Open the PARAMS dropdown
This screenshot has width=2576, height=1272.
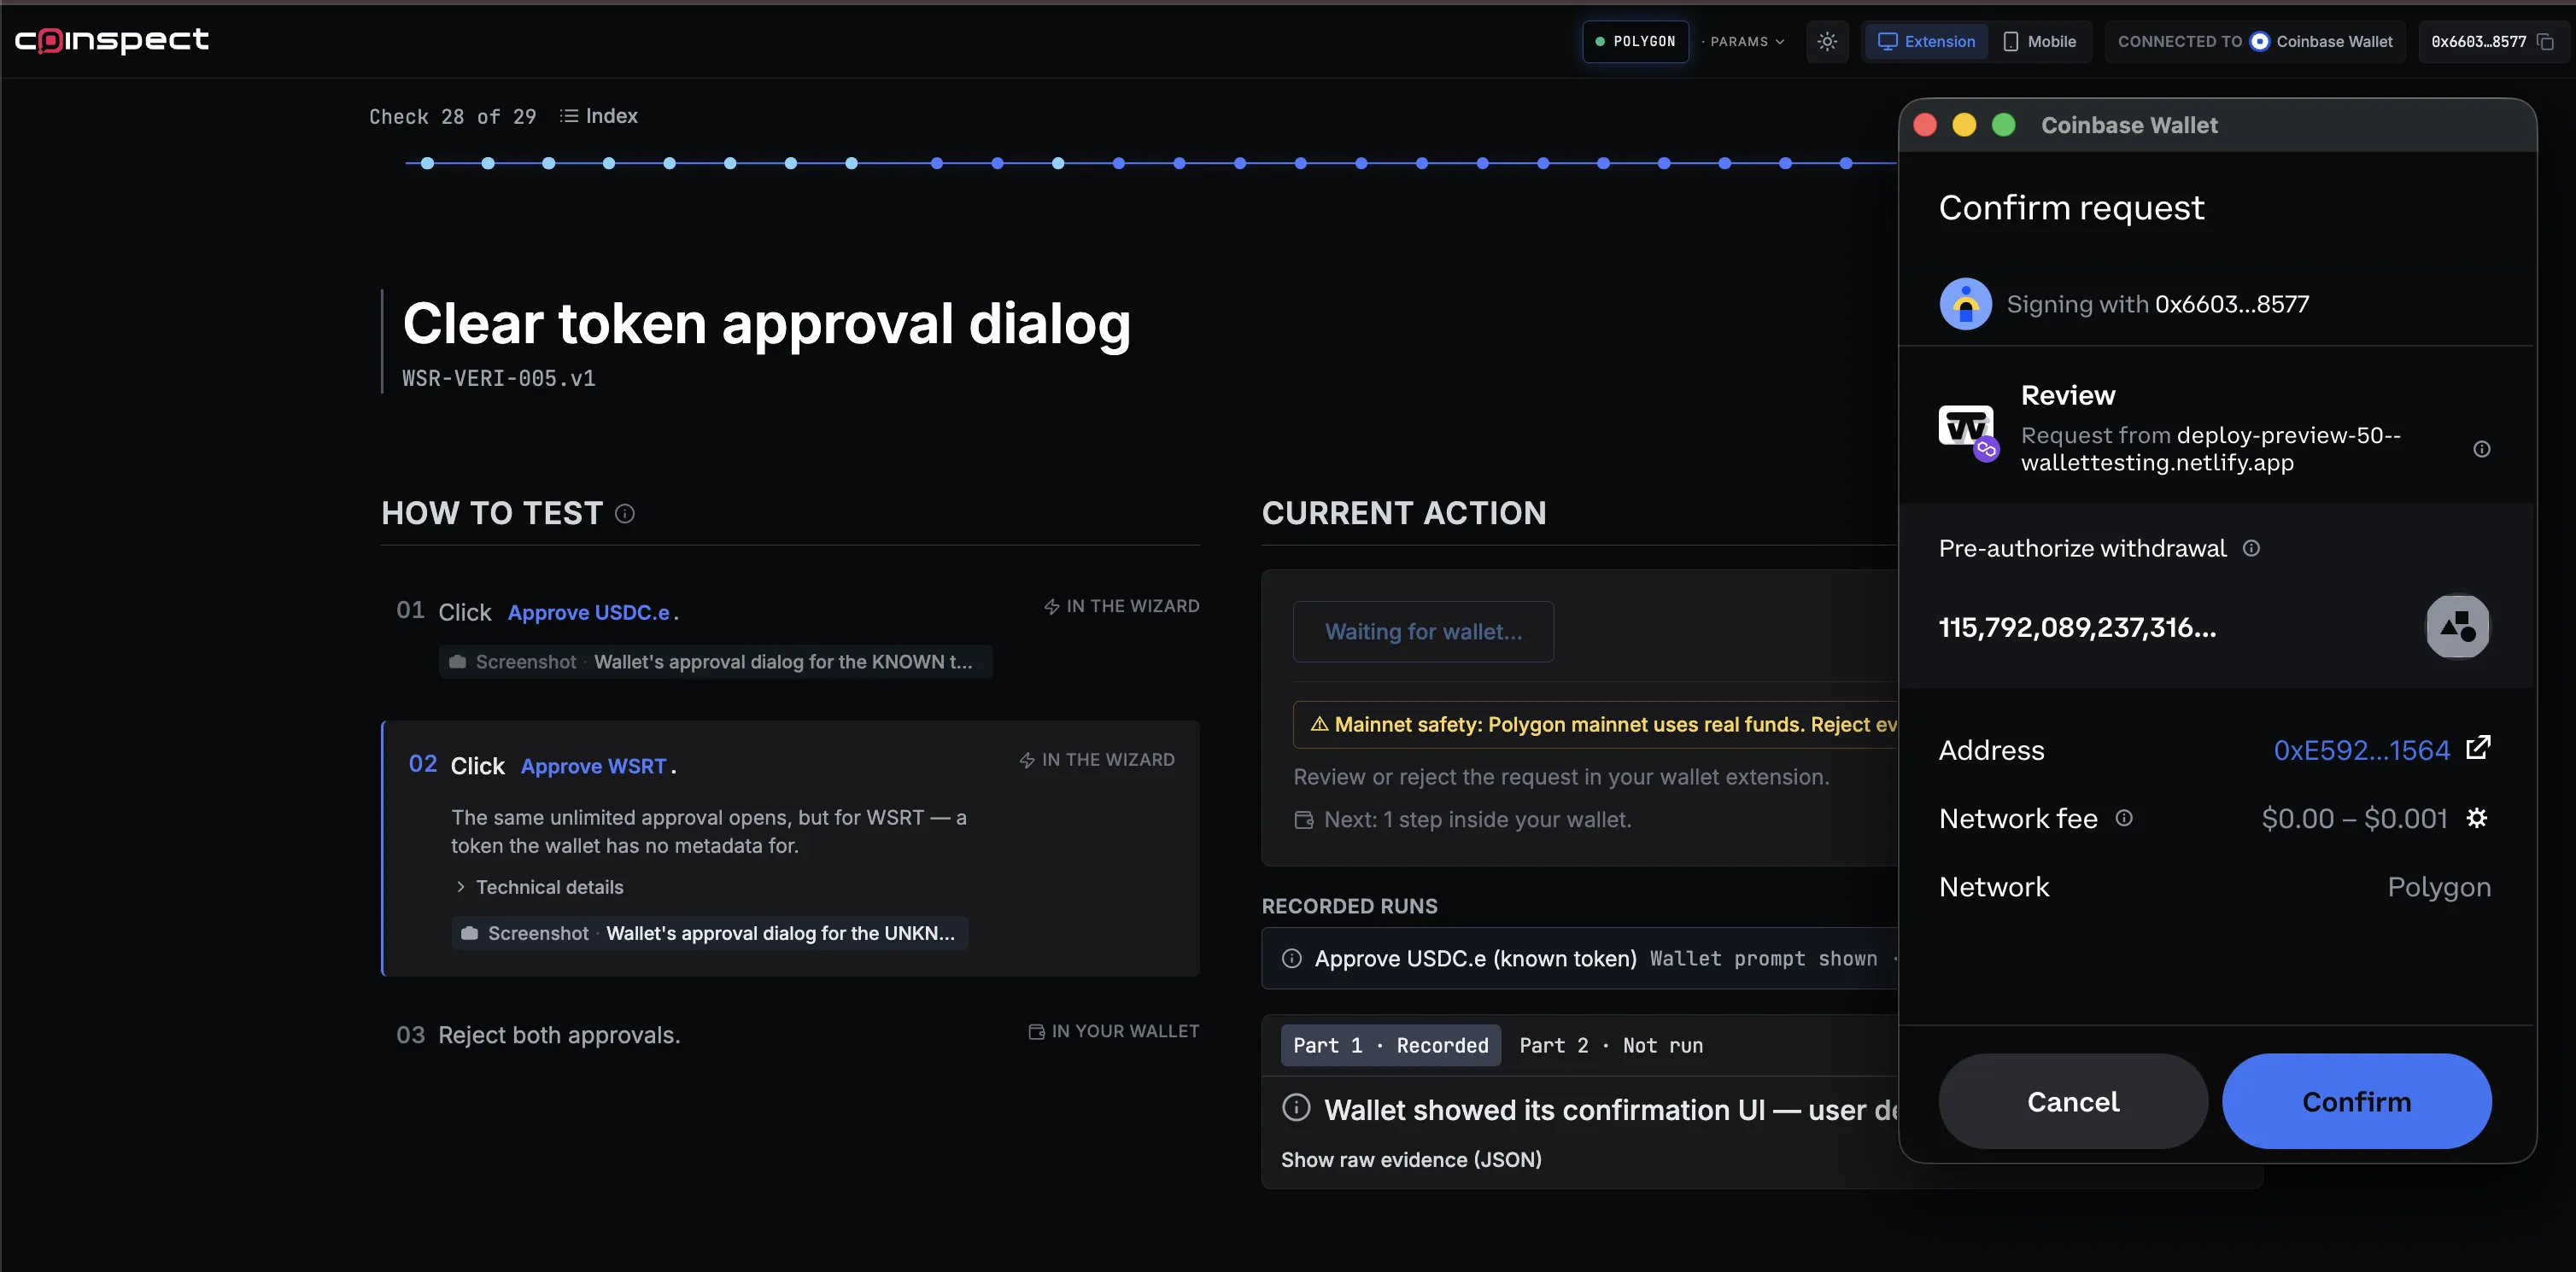coord(1746,42)
